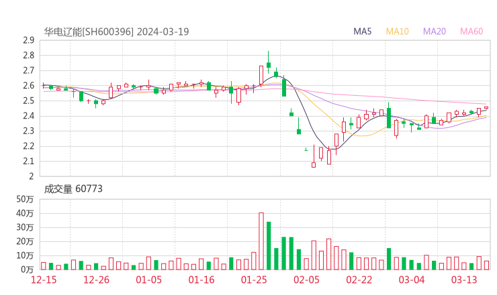Image resolution: width=497 pixels, height=295 pixels.
Task: Click the MA10 legend label
Action: pyautogui.click(x=397, y=32)
